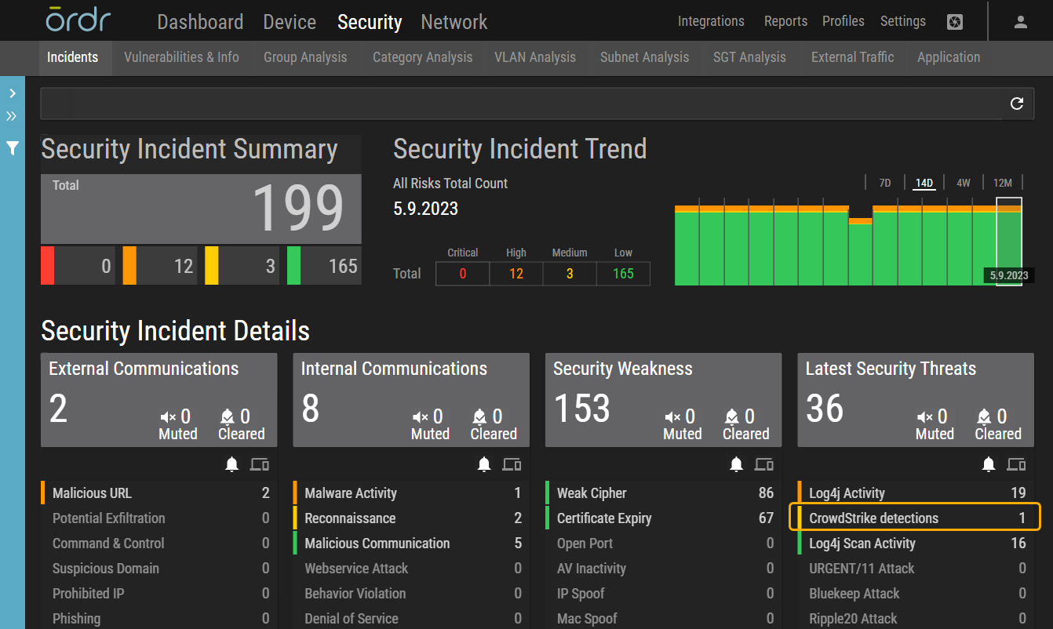This screenshot has width=1053, height=629.
Task: Select the 12M trend range
Action: click(1002, 183)
